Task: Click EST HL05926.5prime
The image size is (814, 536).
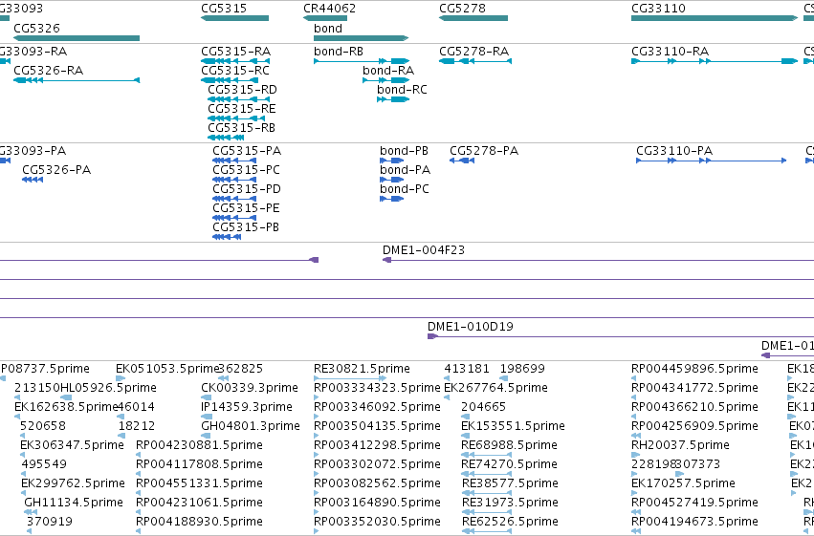Action: [x=66, y=398]
